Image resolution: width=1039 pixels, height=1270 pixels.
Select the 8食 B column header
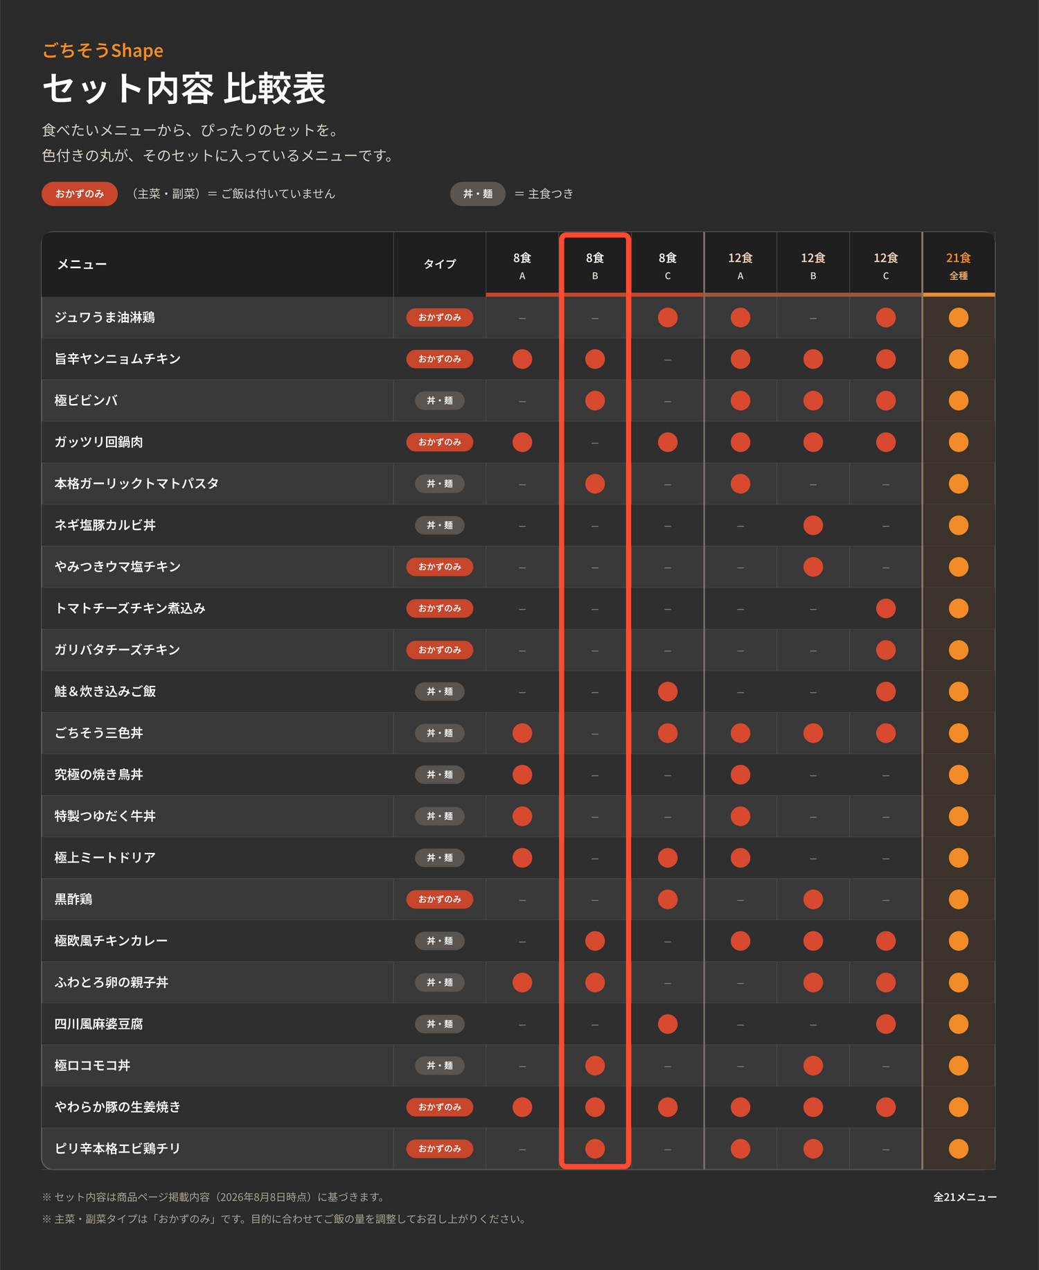click(595, 265)
